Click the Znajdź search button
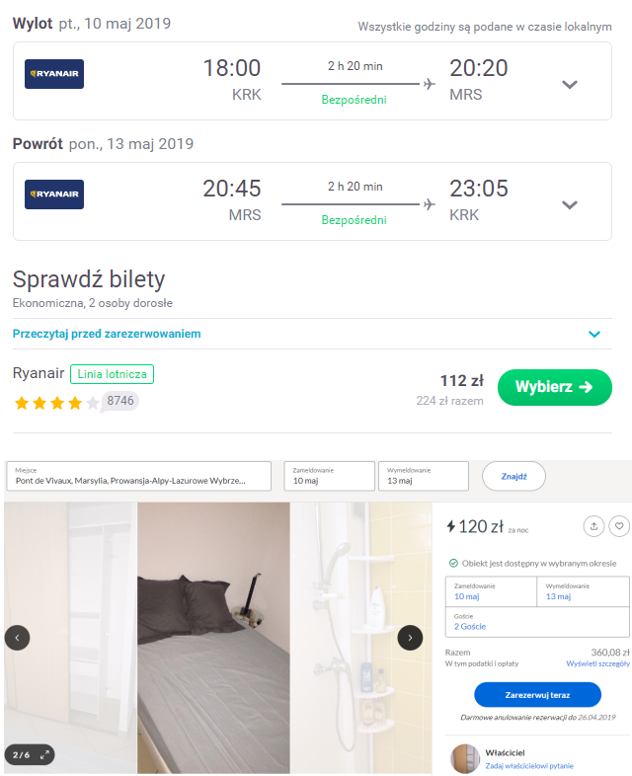632x776 pixels. click(x=513, y=476)
